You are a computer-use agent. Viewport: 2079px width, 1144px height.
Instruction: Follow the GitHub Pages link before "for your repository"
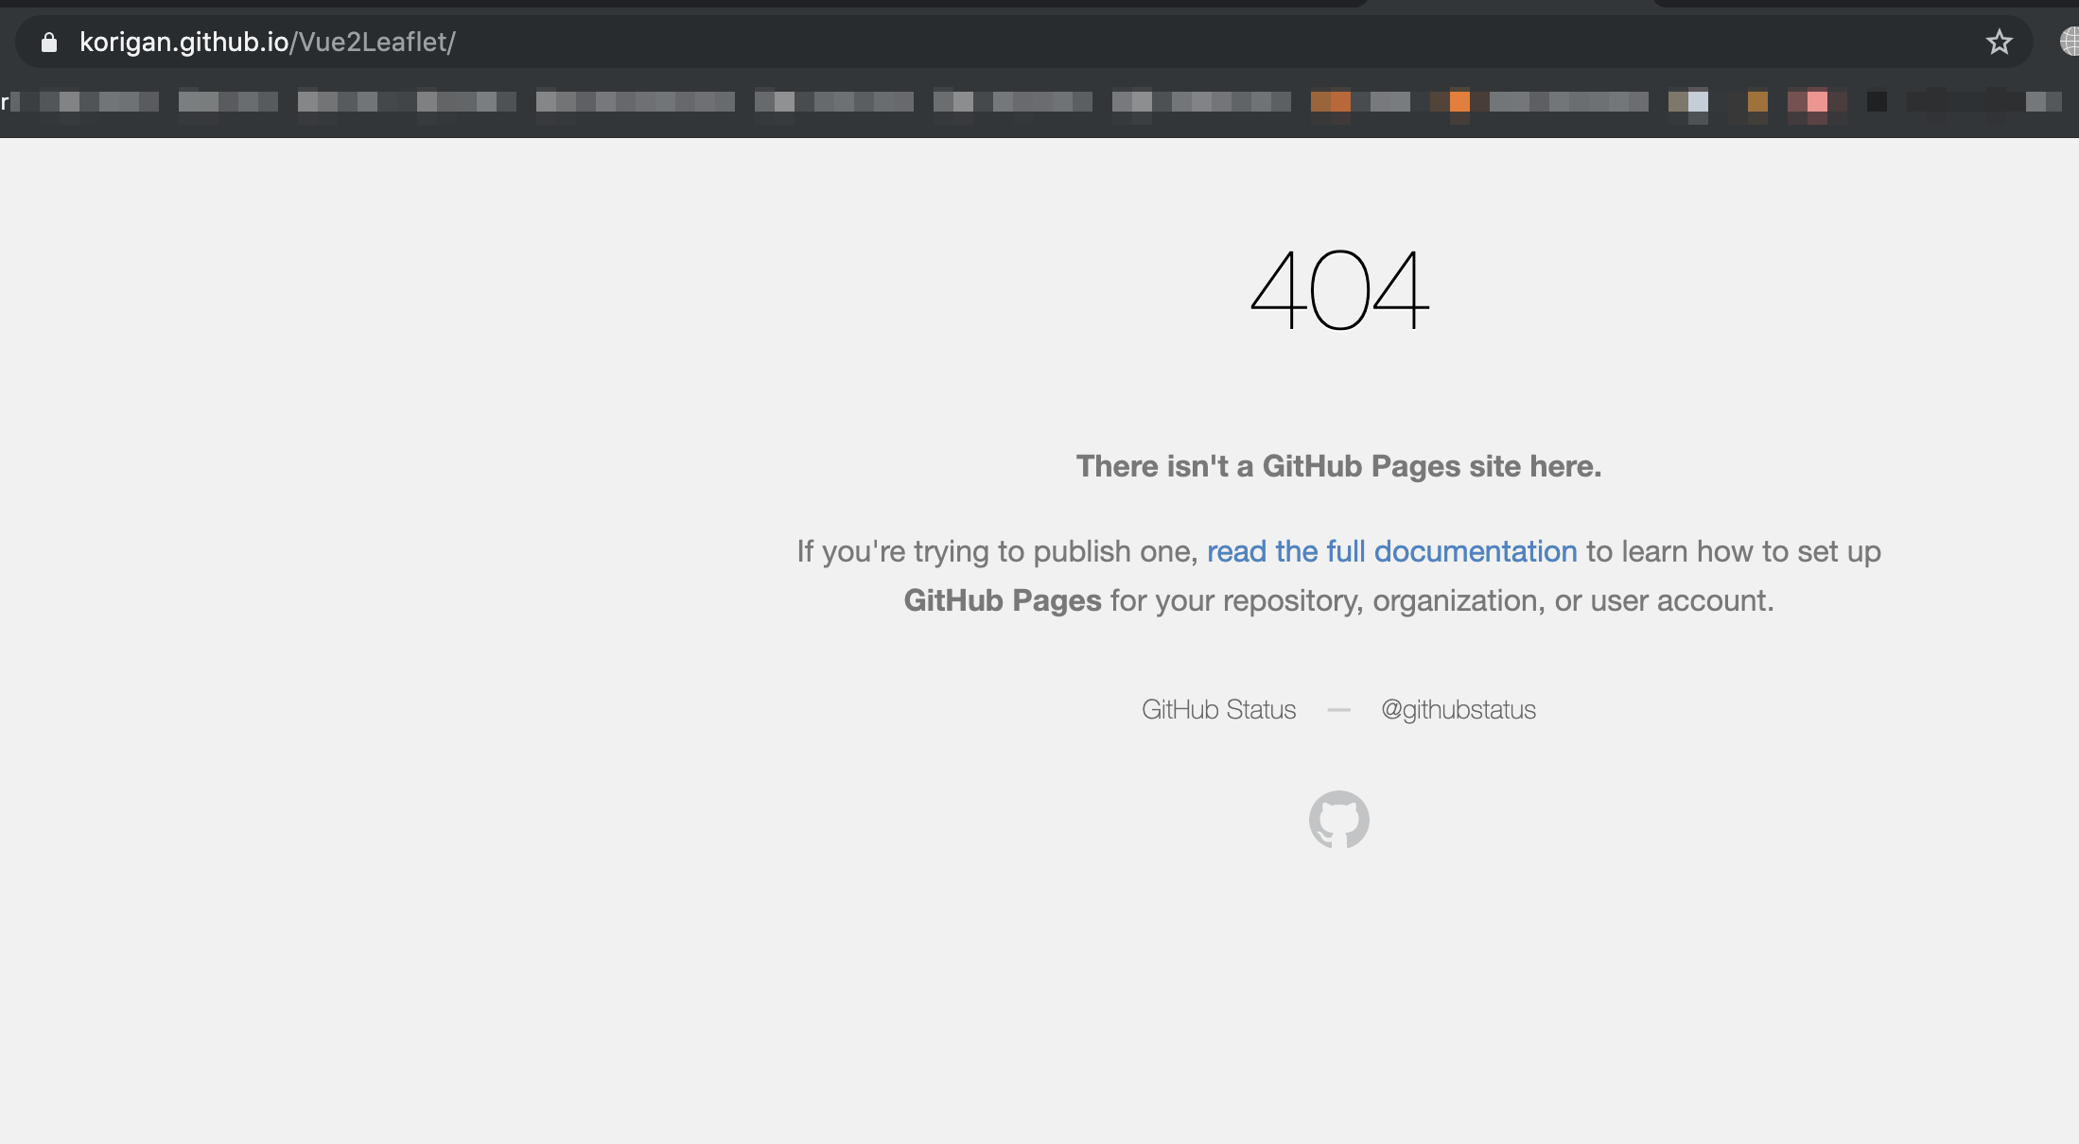coord(1003,600)
